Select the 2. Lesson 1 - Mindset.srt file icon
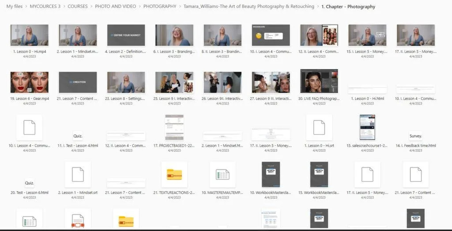The image size is (452, 231). coord(77,174)
